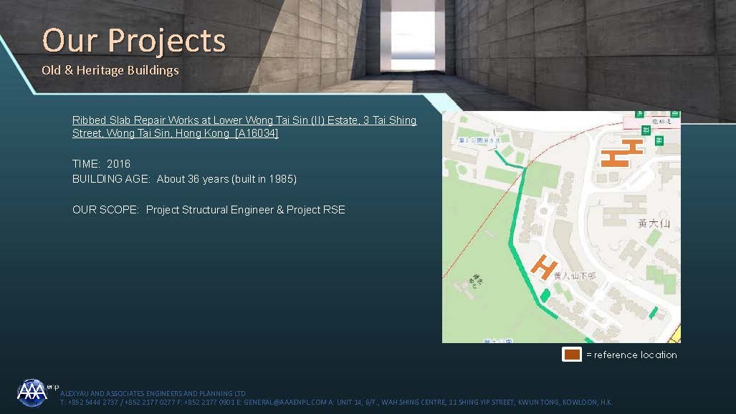736x414 pixels.
Task: Select the 'Old & Heritage Buildings' subtitle
Action: [110, 70]
